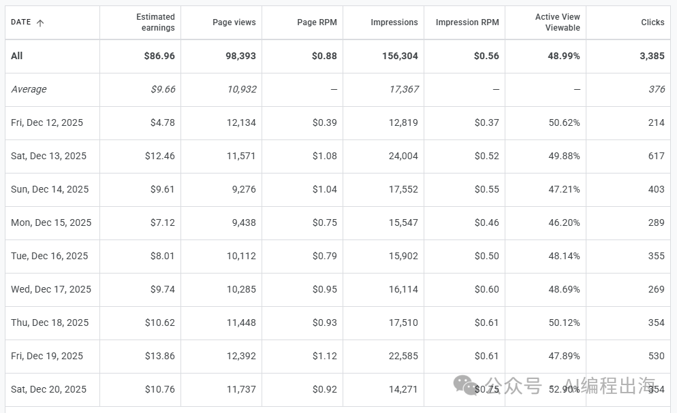Select the Sat, Dec 13, 2025 row date

(x=49, y=156)
